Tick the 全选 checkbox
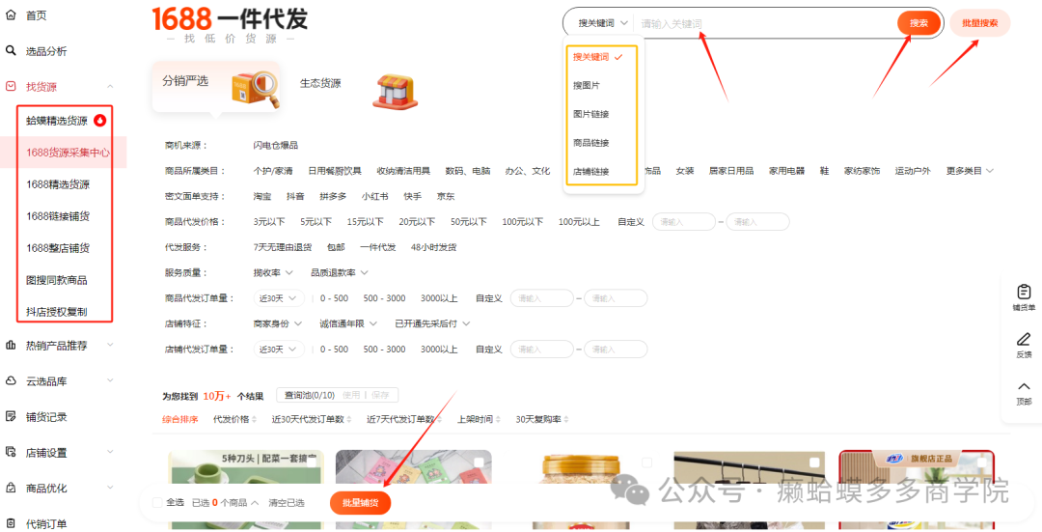Image resolution: width=1042 pixels, height=532 pixels. [x=157, y=503]
